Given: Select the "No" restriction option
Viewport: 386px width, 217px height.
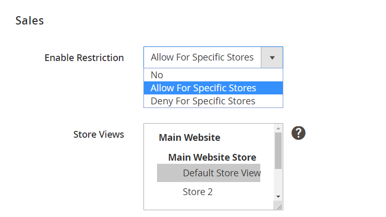Looking at the screenshot, I should pyautogui.click(x=213, y=75).
